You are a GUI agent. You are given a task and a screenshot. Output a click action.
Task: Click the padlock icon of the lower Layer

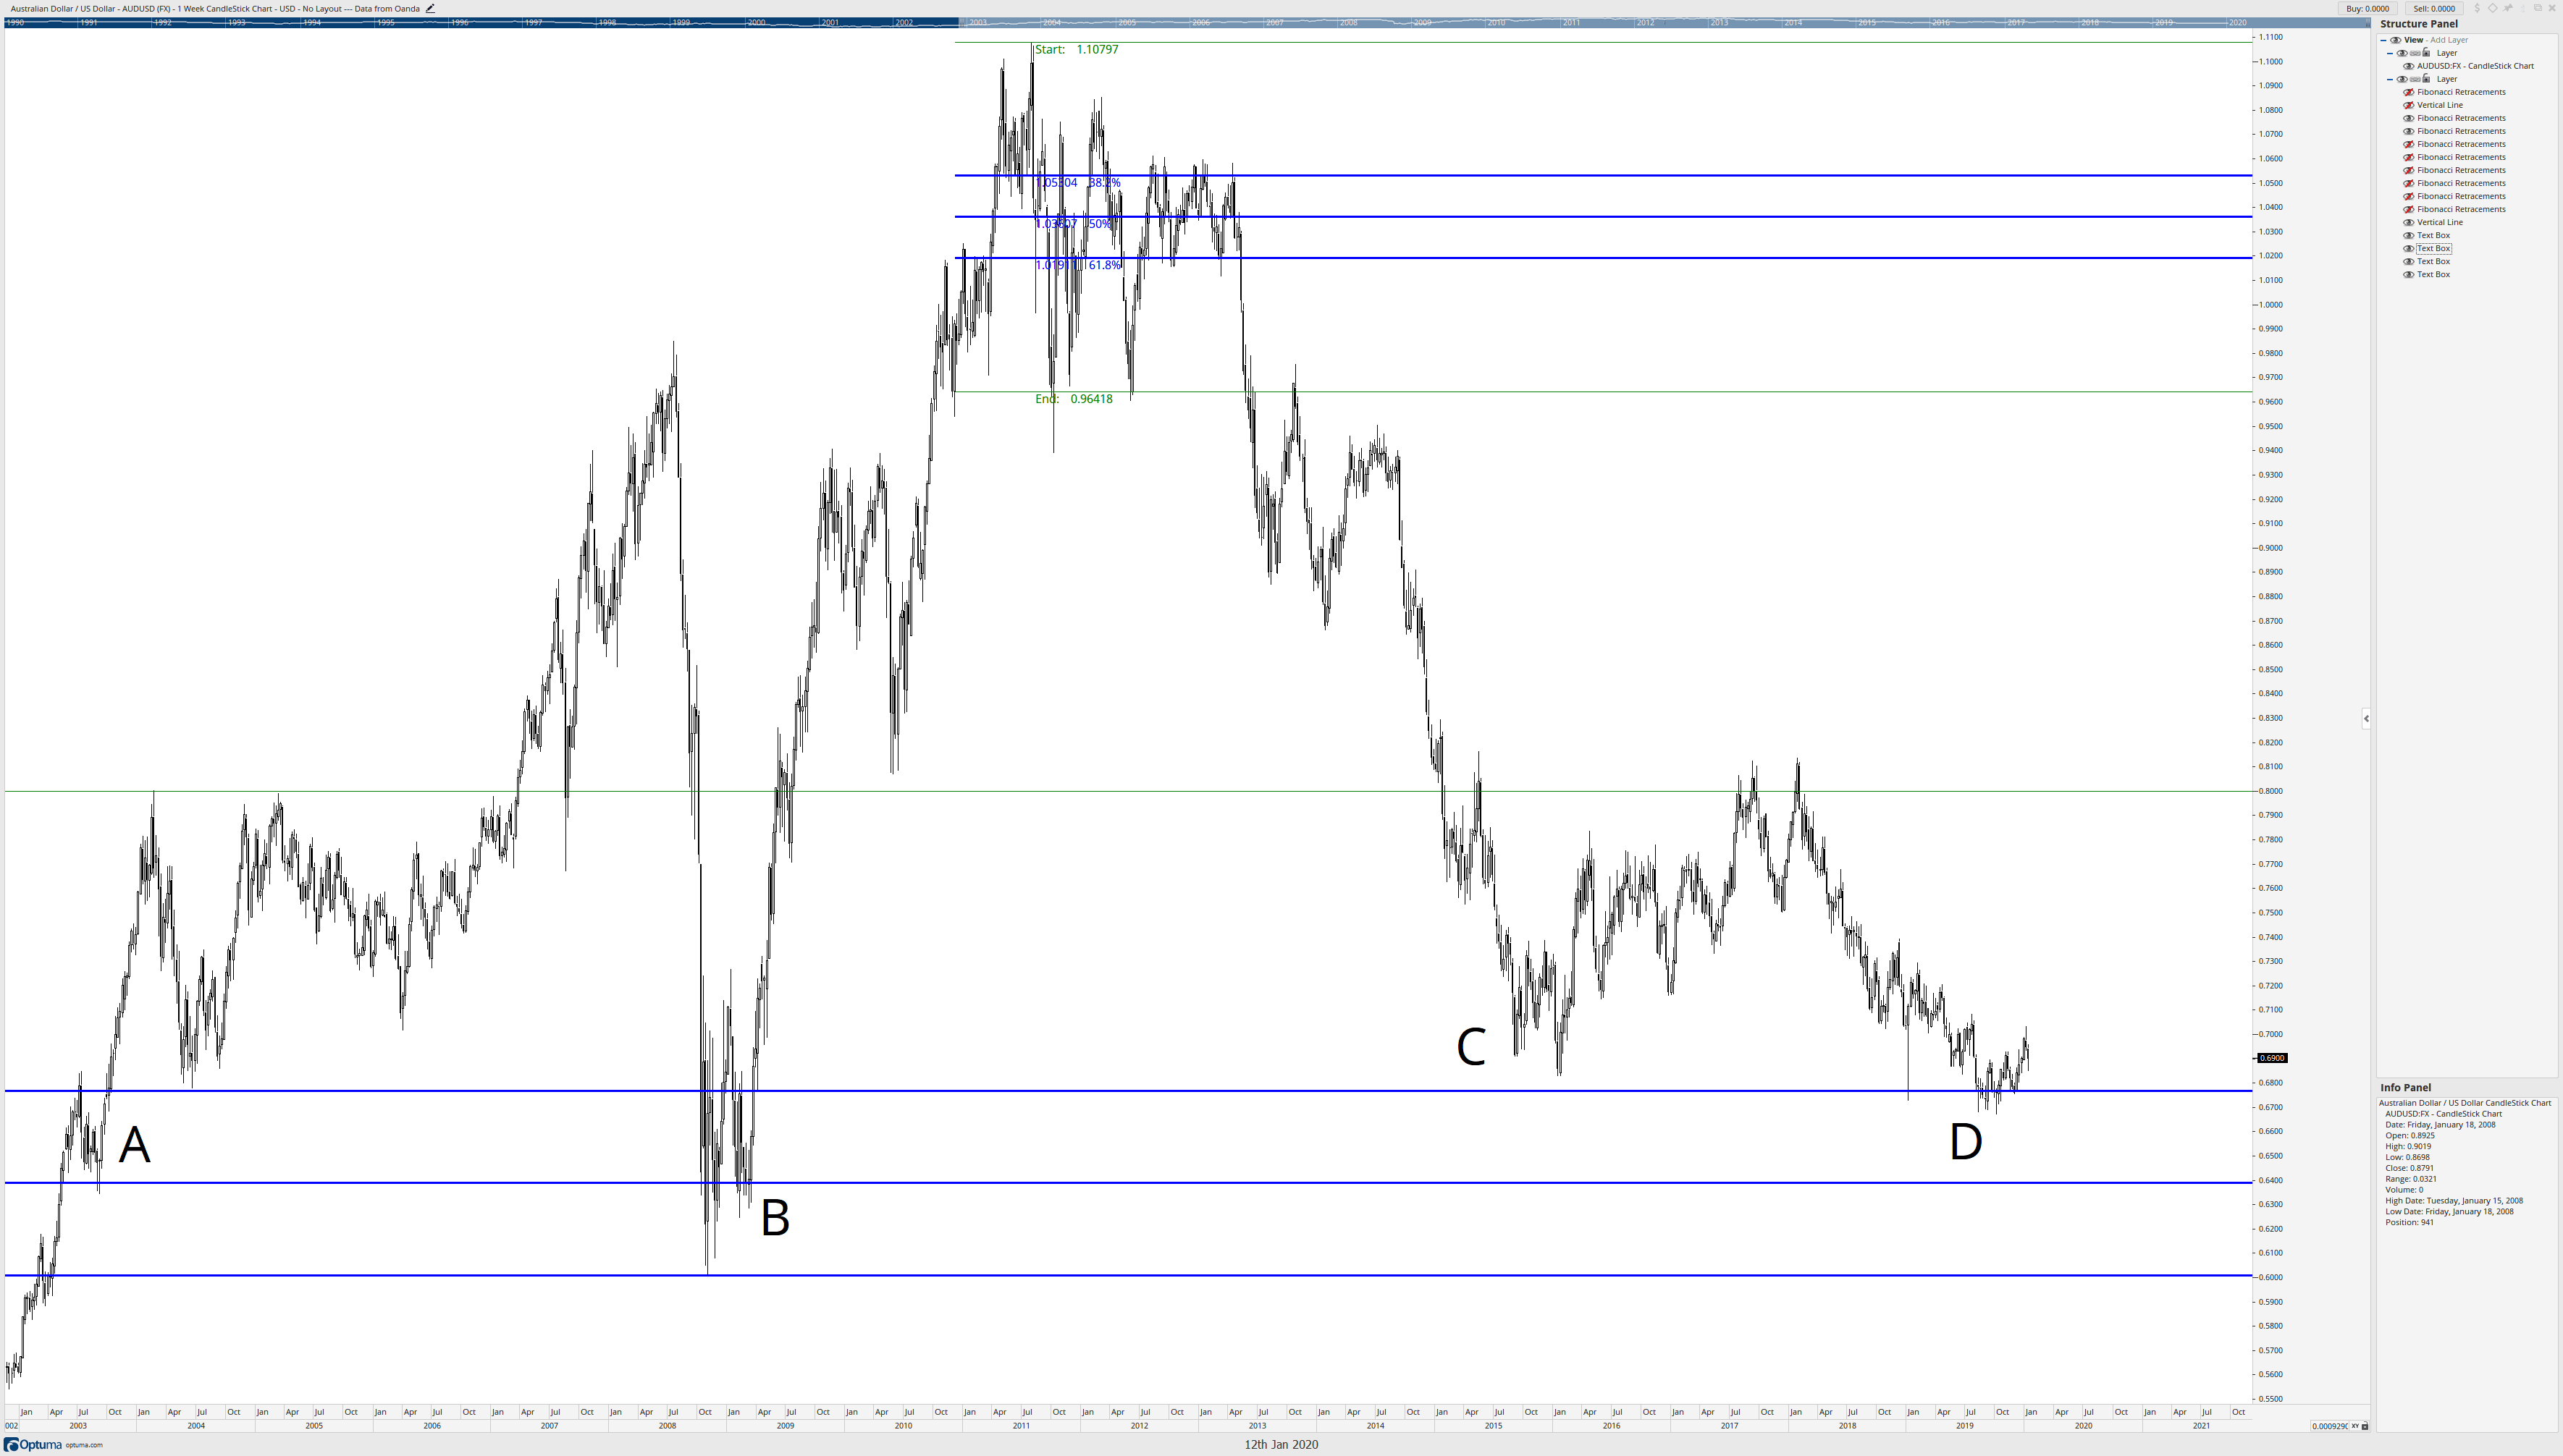click(x=2427, y=78)
